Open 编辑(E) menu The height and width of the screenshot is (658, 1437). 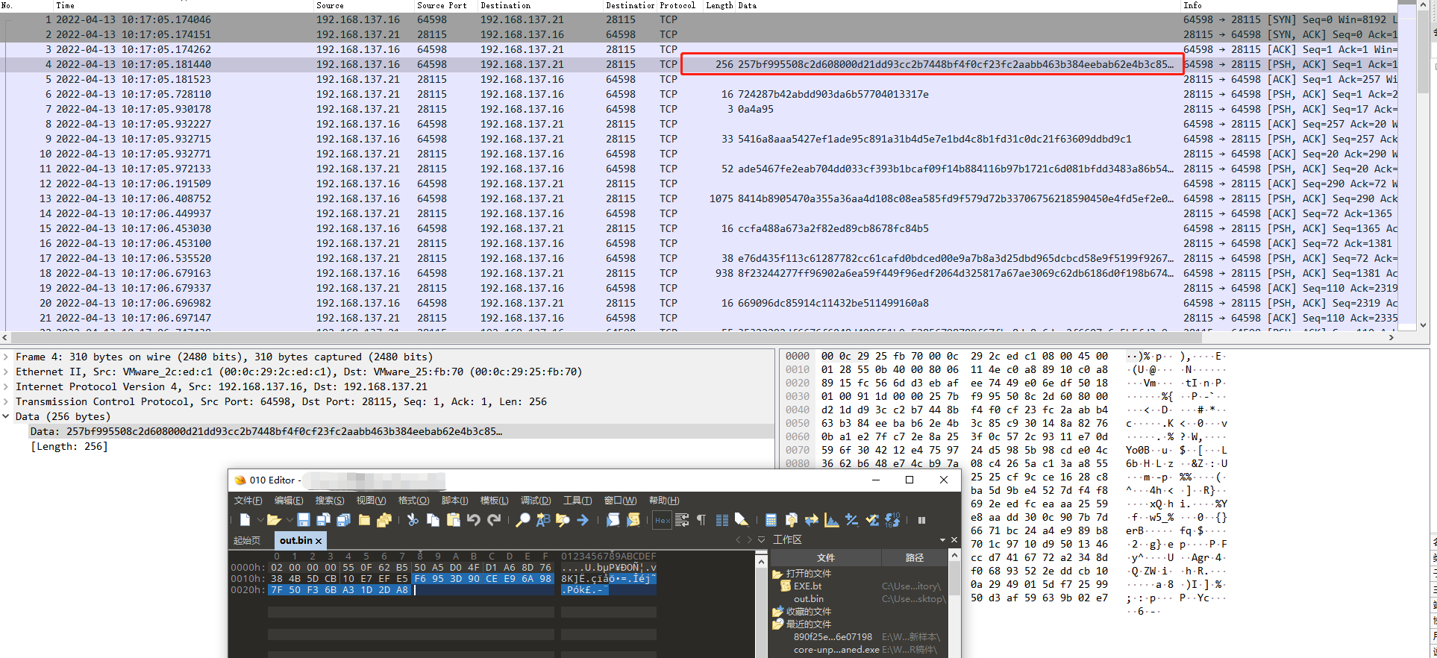point(289,501)
